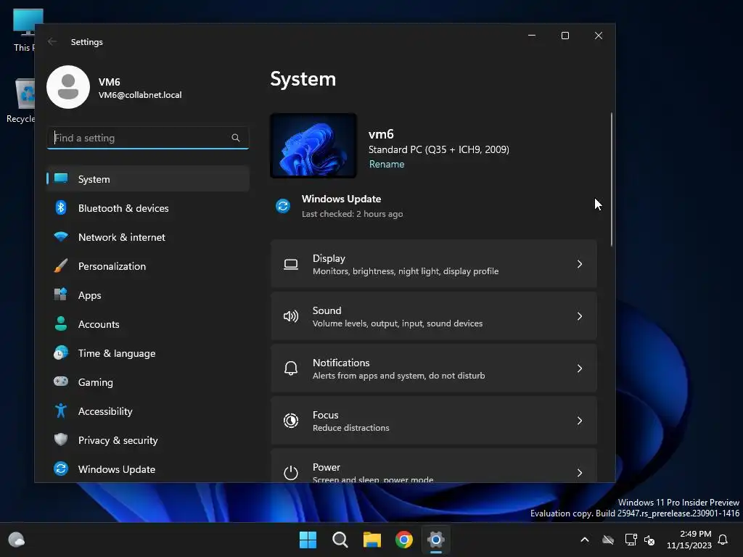Click inside Find a setting search box

148,138
